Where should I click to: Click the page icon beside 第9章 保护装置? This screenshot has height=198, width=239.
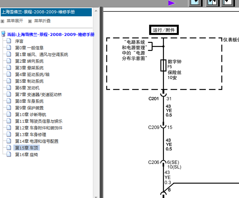(9, 108)
